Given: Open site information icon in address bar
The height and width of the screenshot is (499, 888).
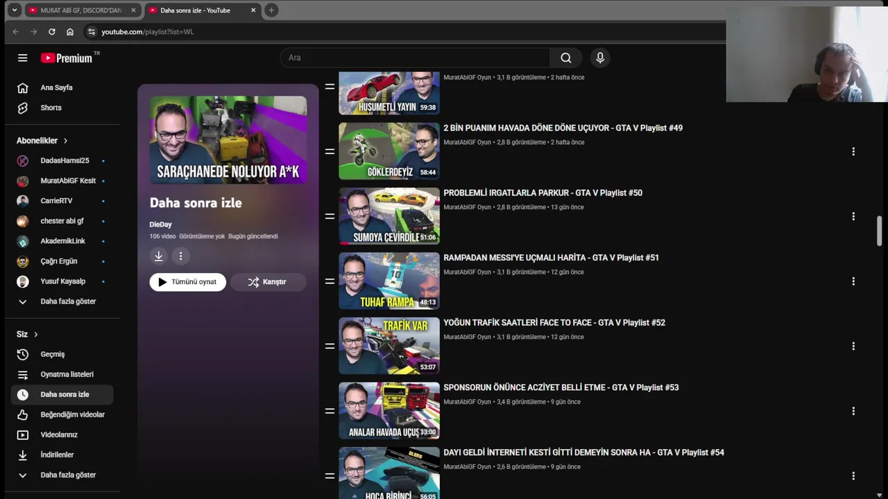Looking at the screenshot, I should click(91, 32).
